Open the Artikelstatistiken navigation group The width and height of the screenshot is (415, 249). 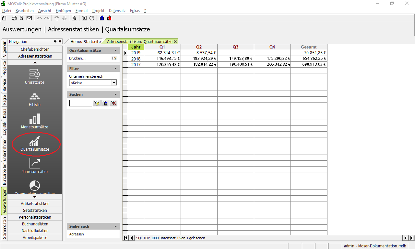[x=35, y=203]
